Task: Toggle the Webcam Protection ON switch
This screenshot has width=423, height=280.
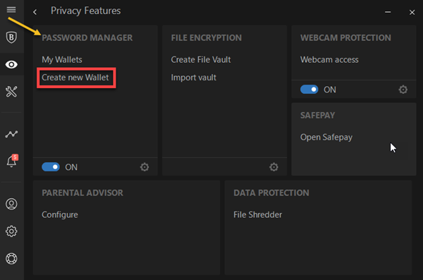Action: click(309, 90)
